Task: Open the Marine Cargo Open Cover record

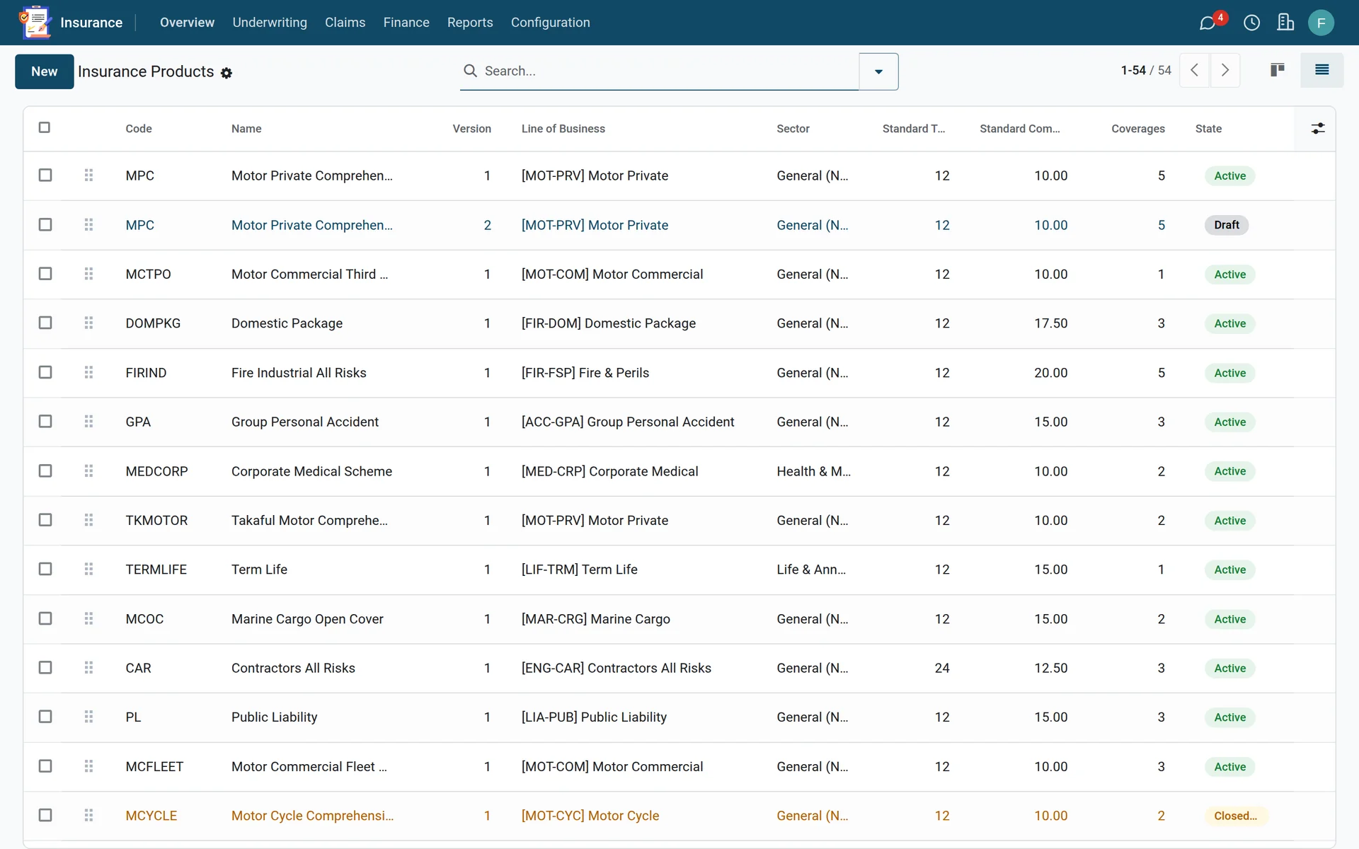Action: click(x=307, y=619)
